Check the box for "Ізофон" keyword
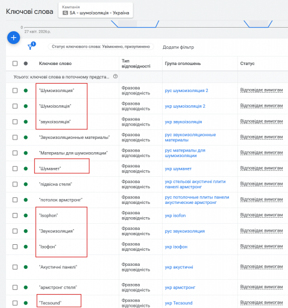The image size is (288, 308). click(15, 247)
